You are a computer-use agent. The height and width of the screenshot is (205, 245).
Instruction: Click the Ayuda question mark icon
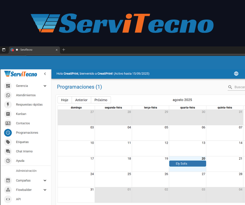[x=8, y=161]
